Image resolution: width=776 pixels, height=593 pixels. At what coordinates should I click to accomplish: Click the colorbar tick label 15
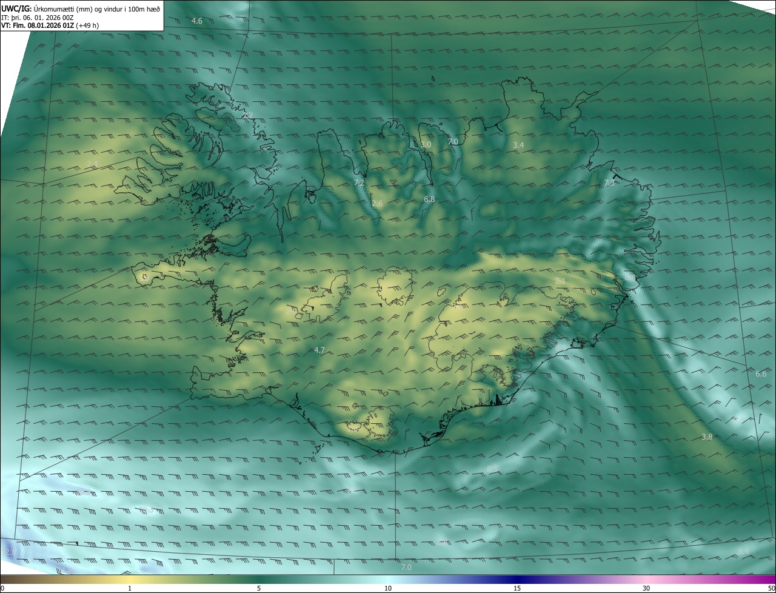517,588
